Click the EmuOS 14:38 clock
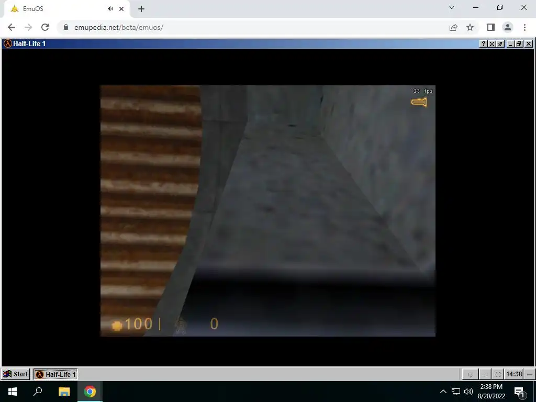 click(514, 374)
